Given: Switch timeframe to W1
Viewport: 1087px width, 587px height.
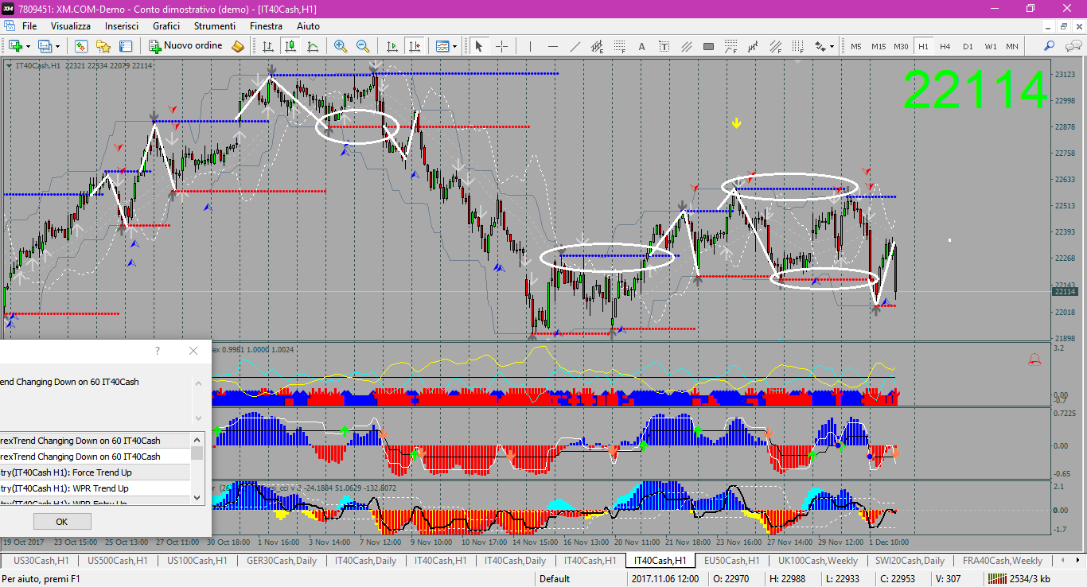Looking at the screenshot, I should pos(990,46).
